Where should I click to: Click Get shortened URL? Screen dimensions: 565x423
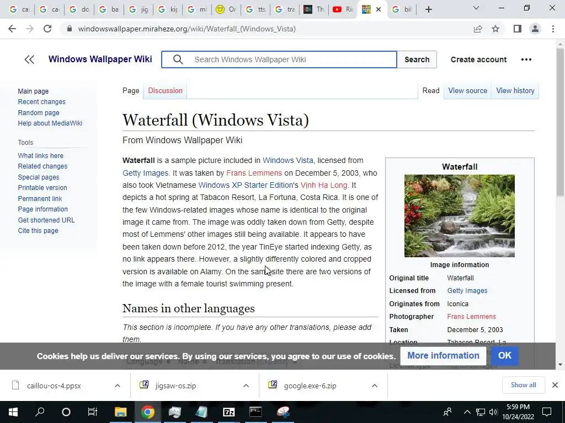click(x=46, y=220)
